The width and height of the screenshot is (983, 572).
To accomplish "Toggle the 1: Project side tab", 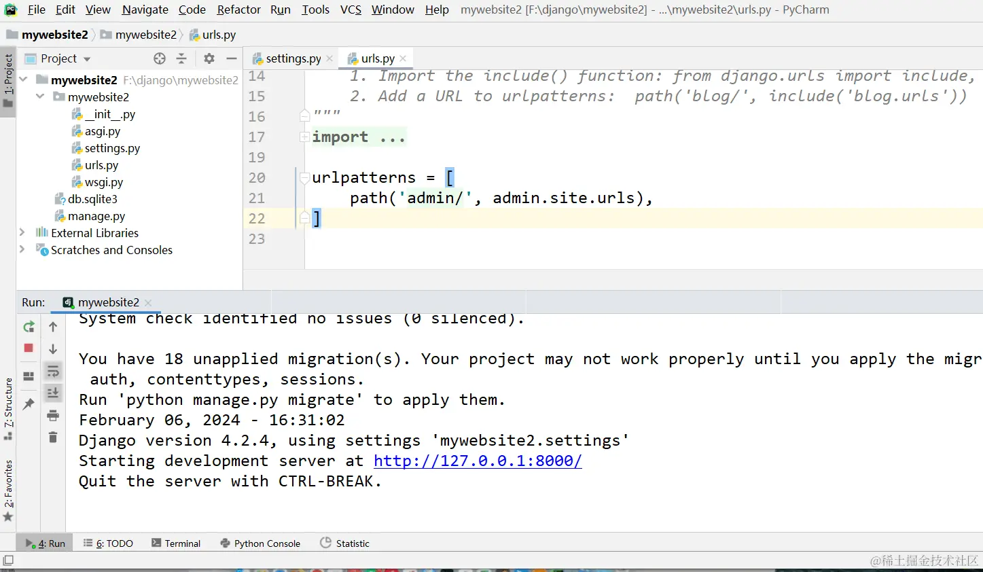I will pos(8,81).
